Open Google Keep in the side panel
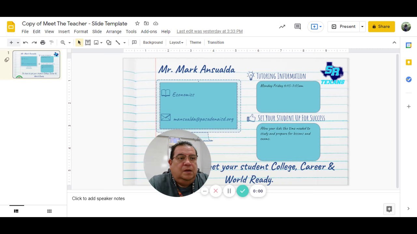 [409, 62]
